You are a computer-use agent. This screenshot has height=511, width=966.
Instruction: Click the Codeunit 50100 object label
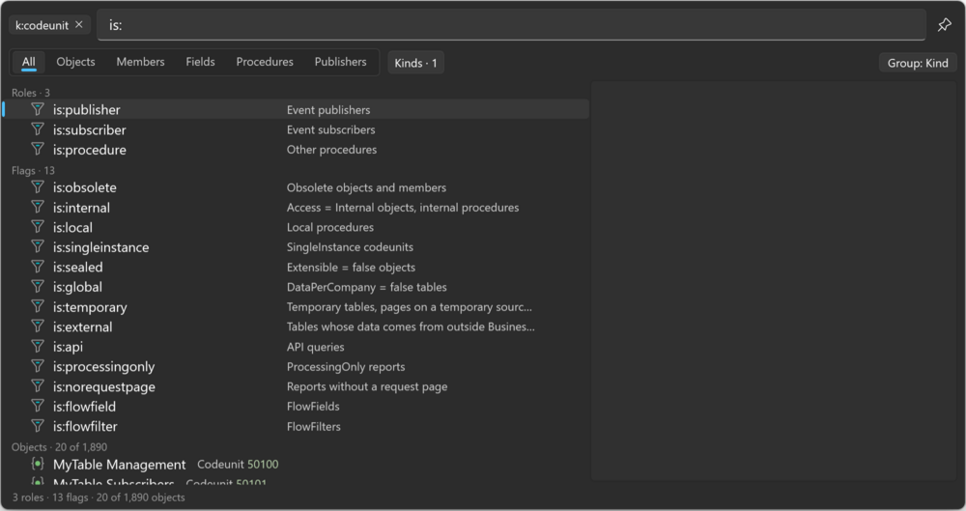238,465
